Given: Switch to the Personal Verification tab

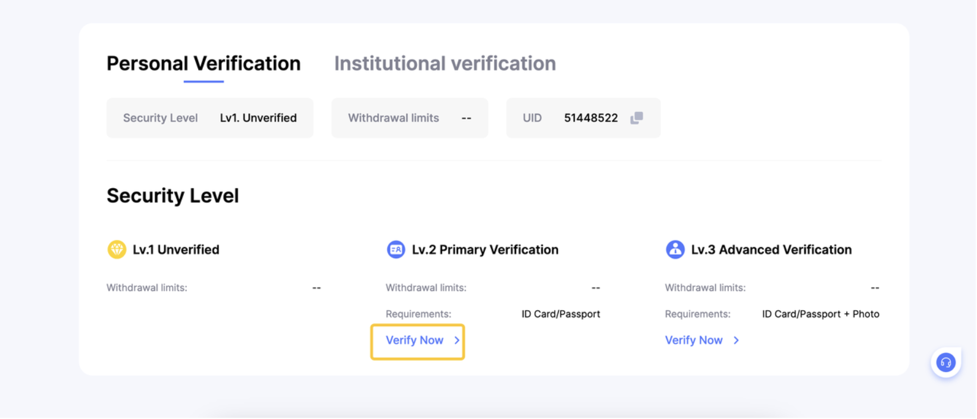Looking at the screenshot, I should tap(203, 64).
